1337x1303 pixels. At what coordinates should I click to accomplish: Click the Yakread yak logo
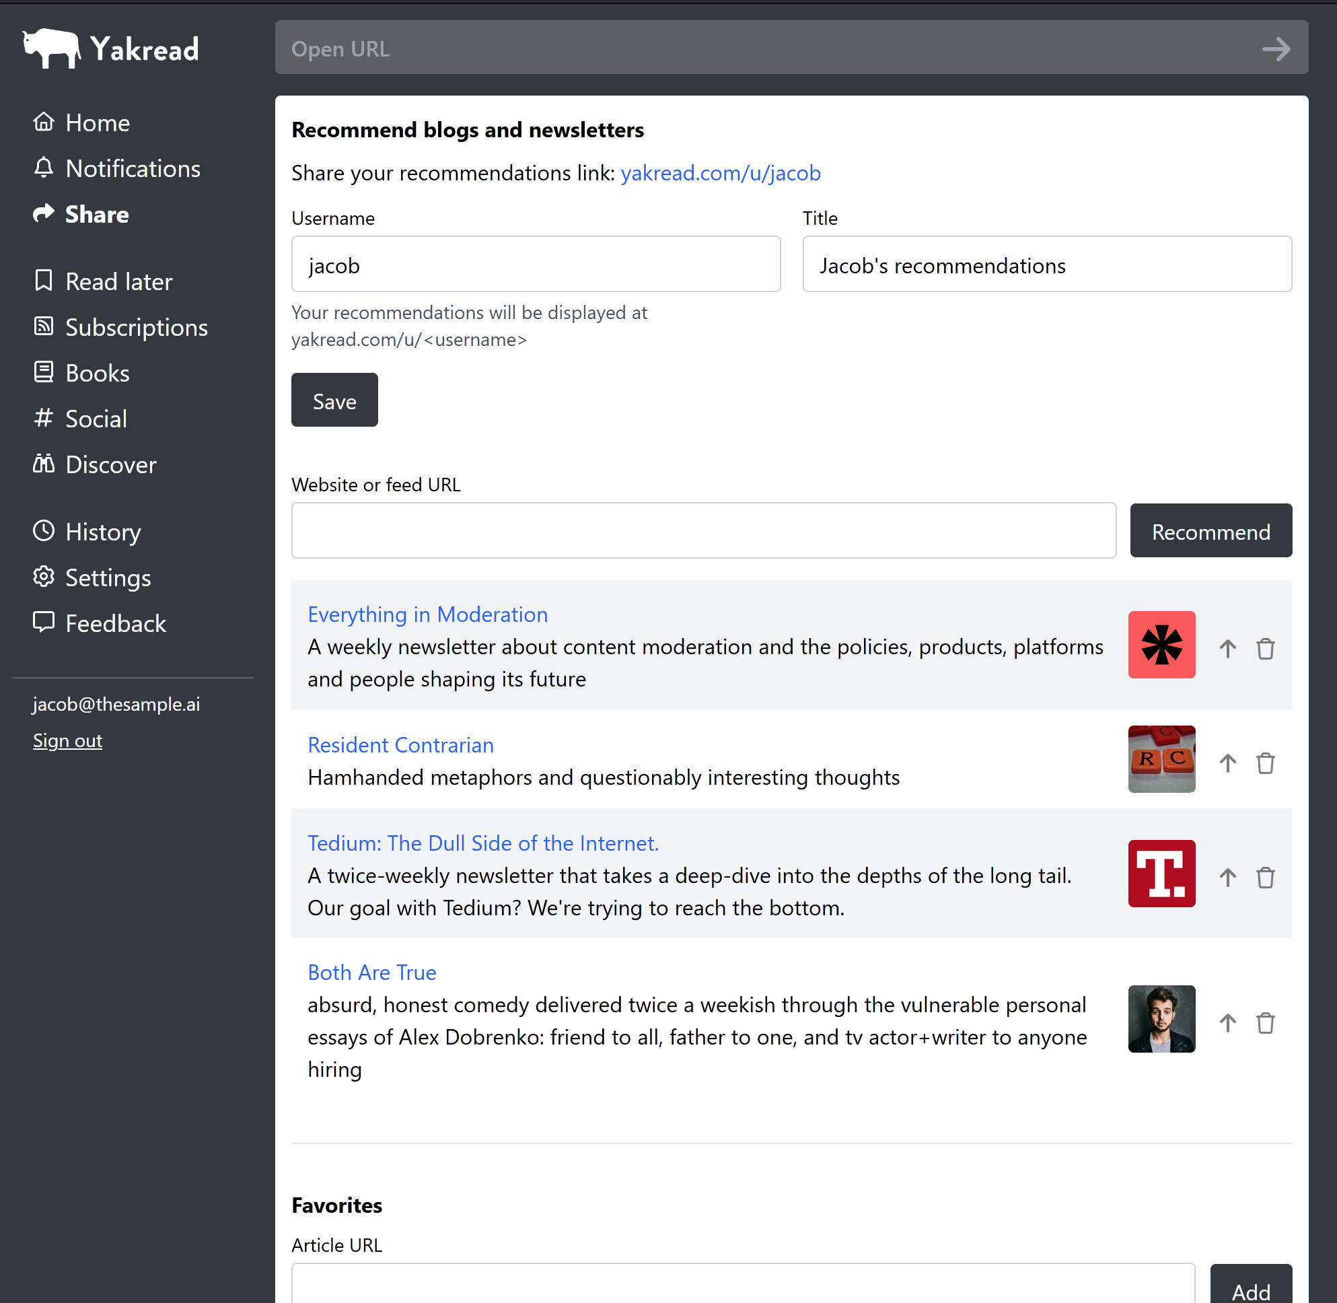tap(51, 48)
